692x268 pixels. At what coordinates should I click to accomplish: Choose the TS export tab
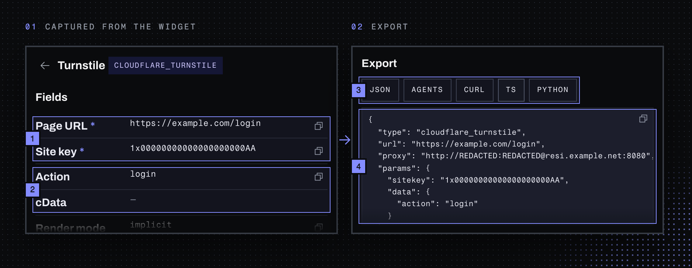pos(511,90)
